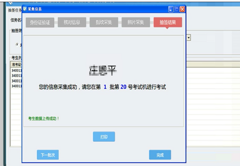Click the exam machine number 20
Viewport: 240px width, 166px height.
pyautogui.click(x=123, y=87)
